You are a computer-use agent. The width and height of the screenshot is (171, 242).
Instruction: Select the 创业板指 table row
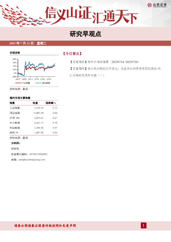click(x=34, y=128)
